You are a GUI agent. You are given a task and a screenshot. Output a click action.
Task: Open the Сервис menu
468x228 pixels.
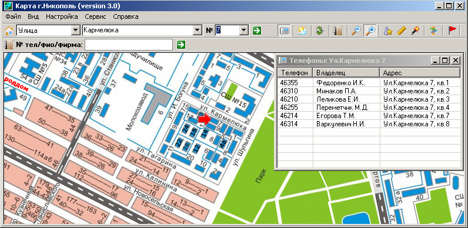(x=95, y=16)
